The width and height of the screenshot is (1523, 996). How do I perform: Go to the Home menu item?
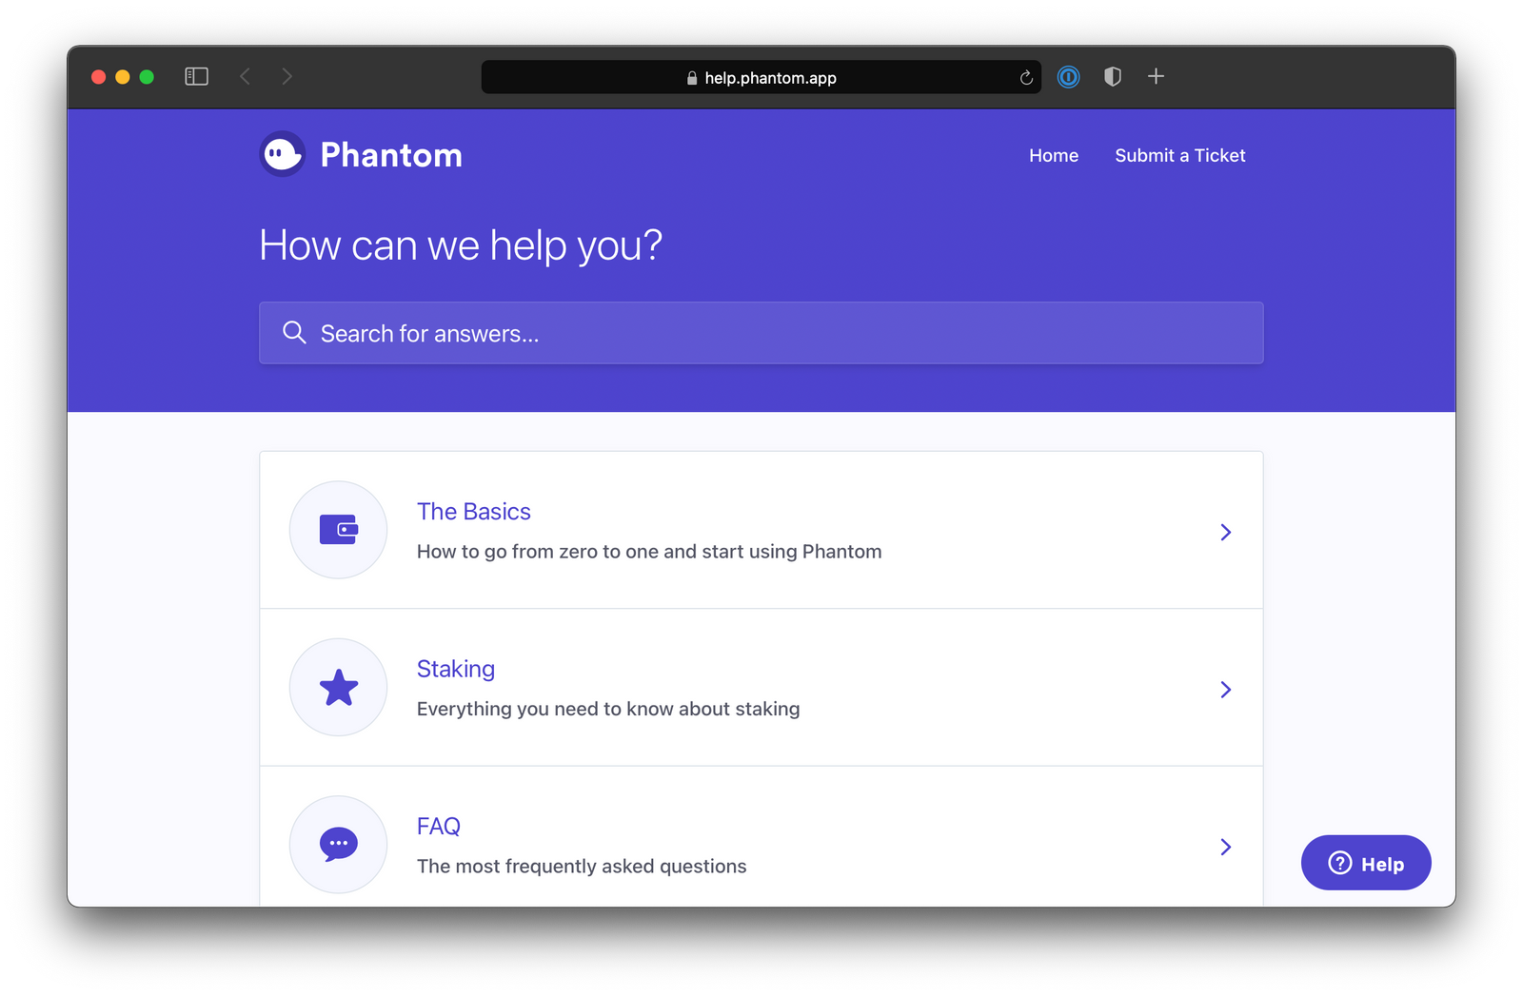coord(1053,155)
